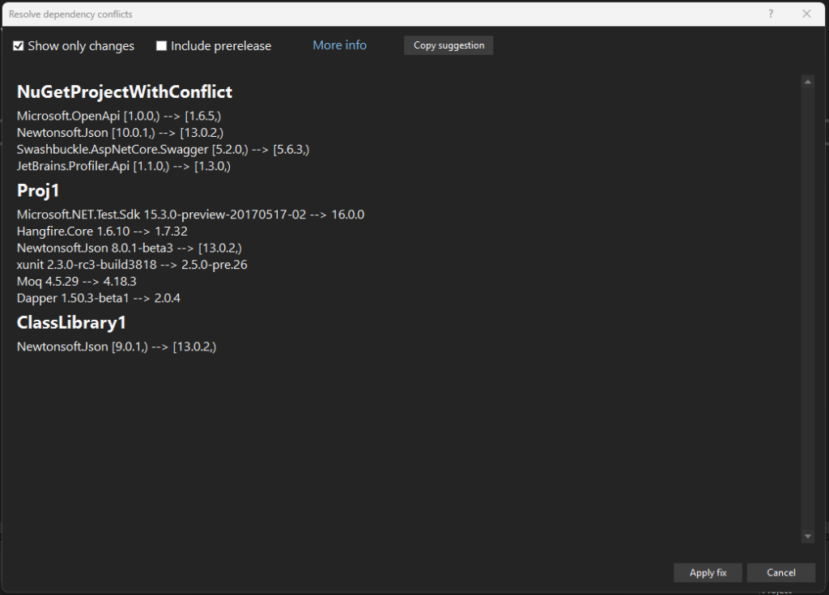This screenshot has height=595, width=829.
Task: Click the Copy suggestion button
Action: [x=448, y=45]
